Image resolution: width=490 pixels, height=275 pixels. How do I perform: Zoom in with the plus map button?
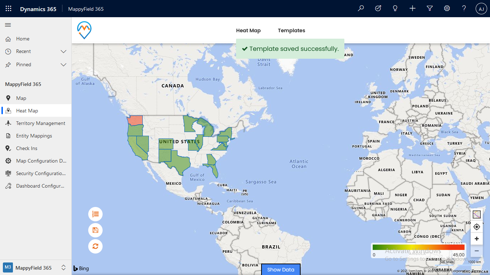click(x=477, y=239)
